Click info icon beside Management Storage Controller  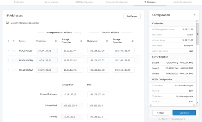pyautogui.click(x=81, y=41)
